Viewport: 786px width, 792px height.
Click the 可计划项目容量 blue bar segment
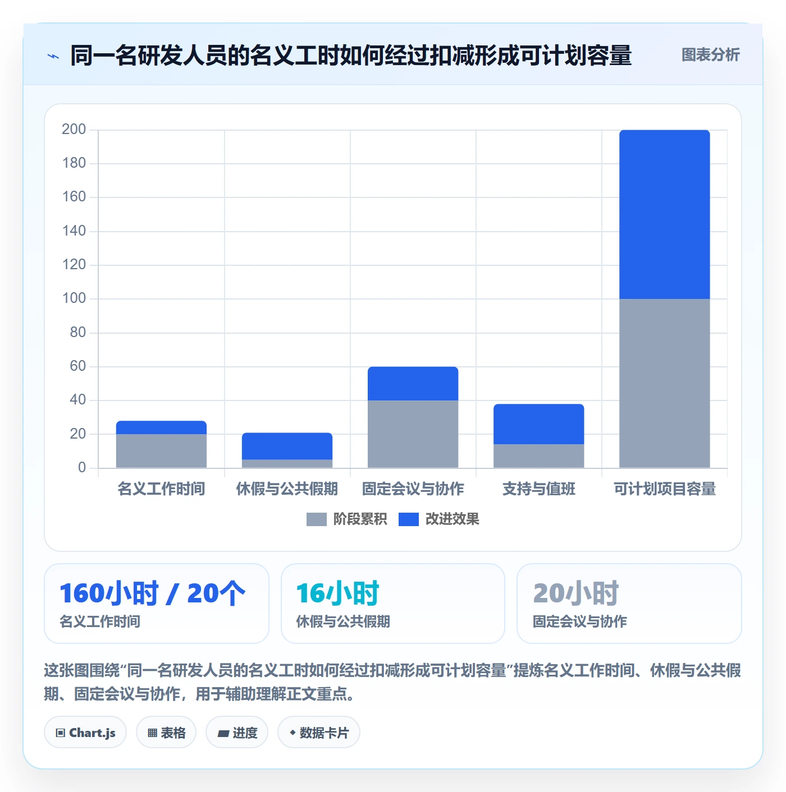pos(664,214)
